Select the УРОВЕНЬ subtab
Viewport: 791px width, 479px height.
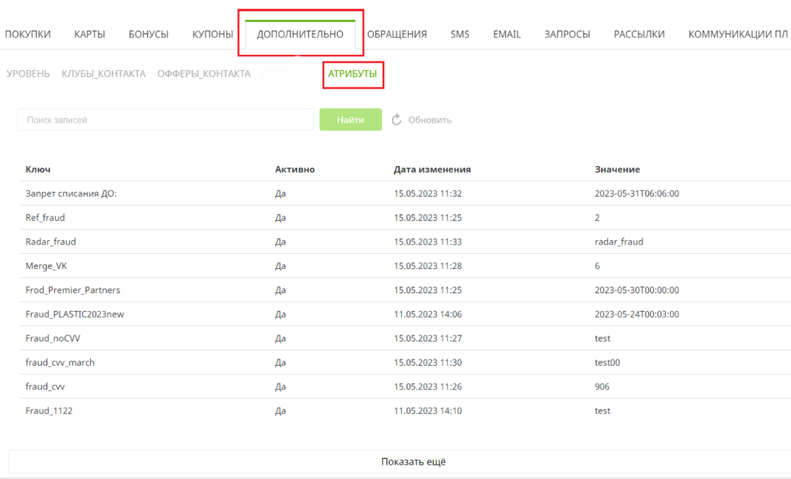(x=28, y=74)
